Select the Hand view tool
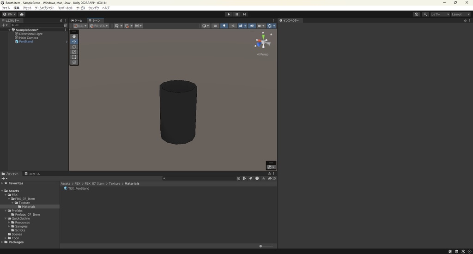The height and width of the screenshot is (254, 473). tap(74, 36)
